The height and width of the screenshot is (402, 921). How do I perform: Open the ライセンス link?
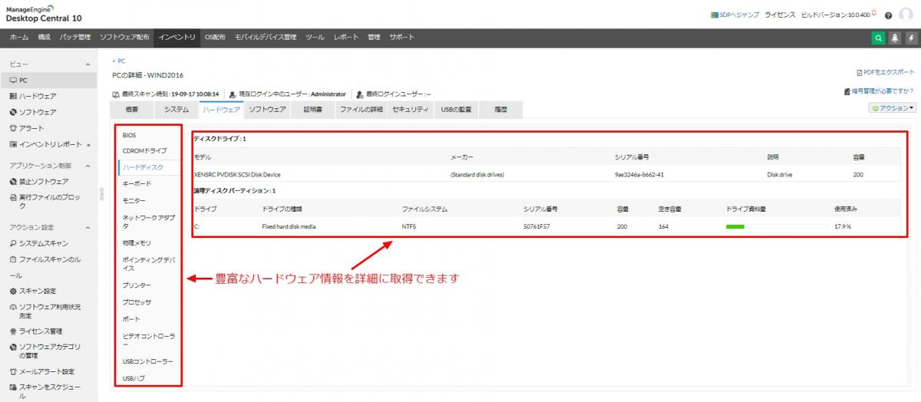[x=780, y=15]
